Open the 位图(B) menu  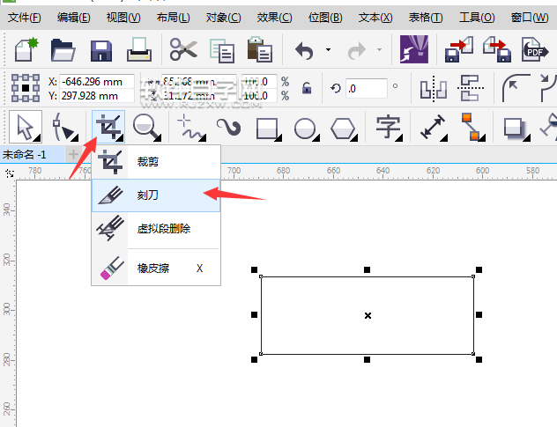click(325, 17)
